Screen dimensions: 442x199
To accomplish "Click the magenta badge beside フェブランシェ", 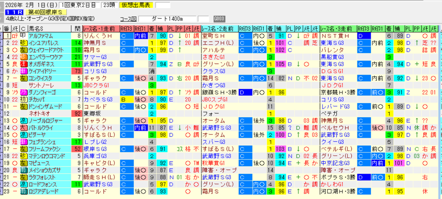I will coord(23,142).
